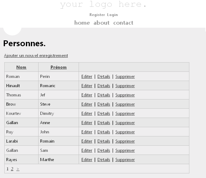Sort table by Nom column header

21,67
